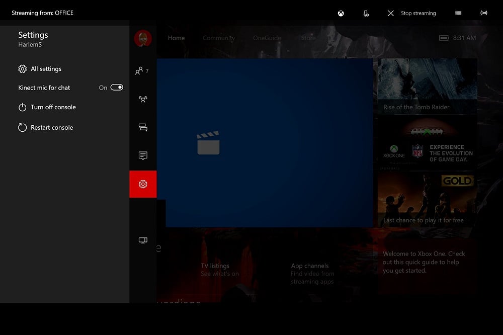The image size is (503, 335).
Task: Click the power icon for Turn off console
Action: (23, 107)
